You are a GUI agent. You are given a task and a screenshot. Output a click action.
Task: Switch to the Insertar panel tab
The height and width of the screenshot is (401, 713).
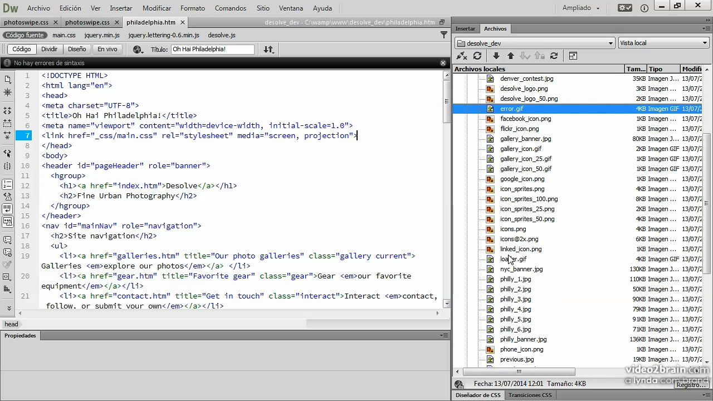(465, 28)
